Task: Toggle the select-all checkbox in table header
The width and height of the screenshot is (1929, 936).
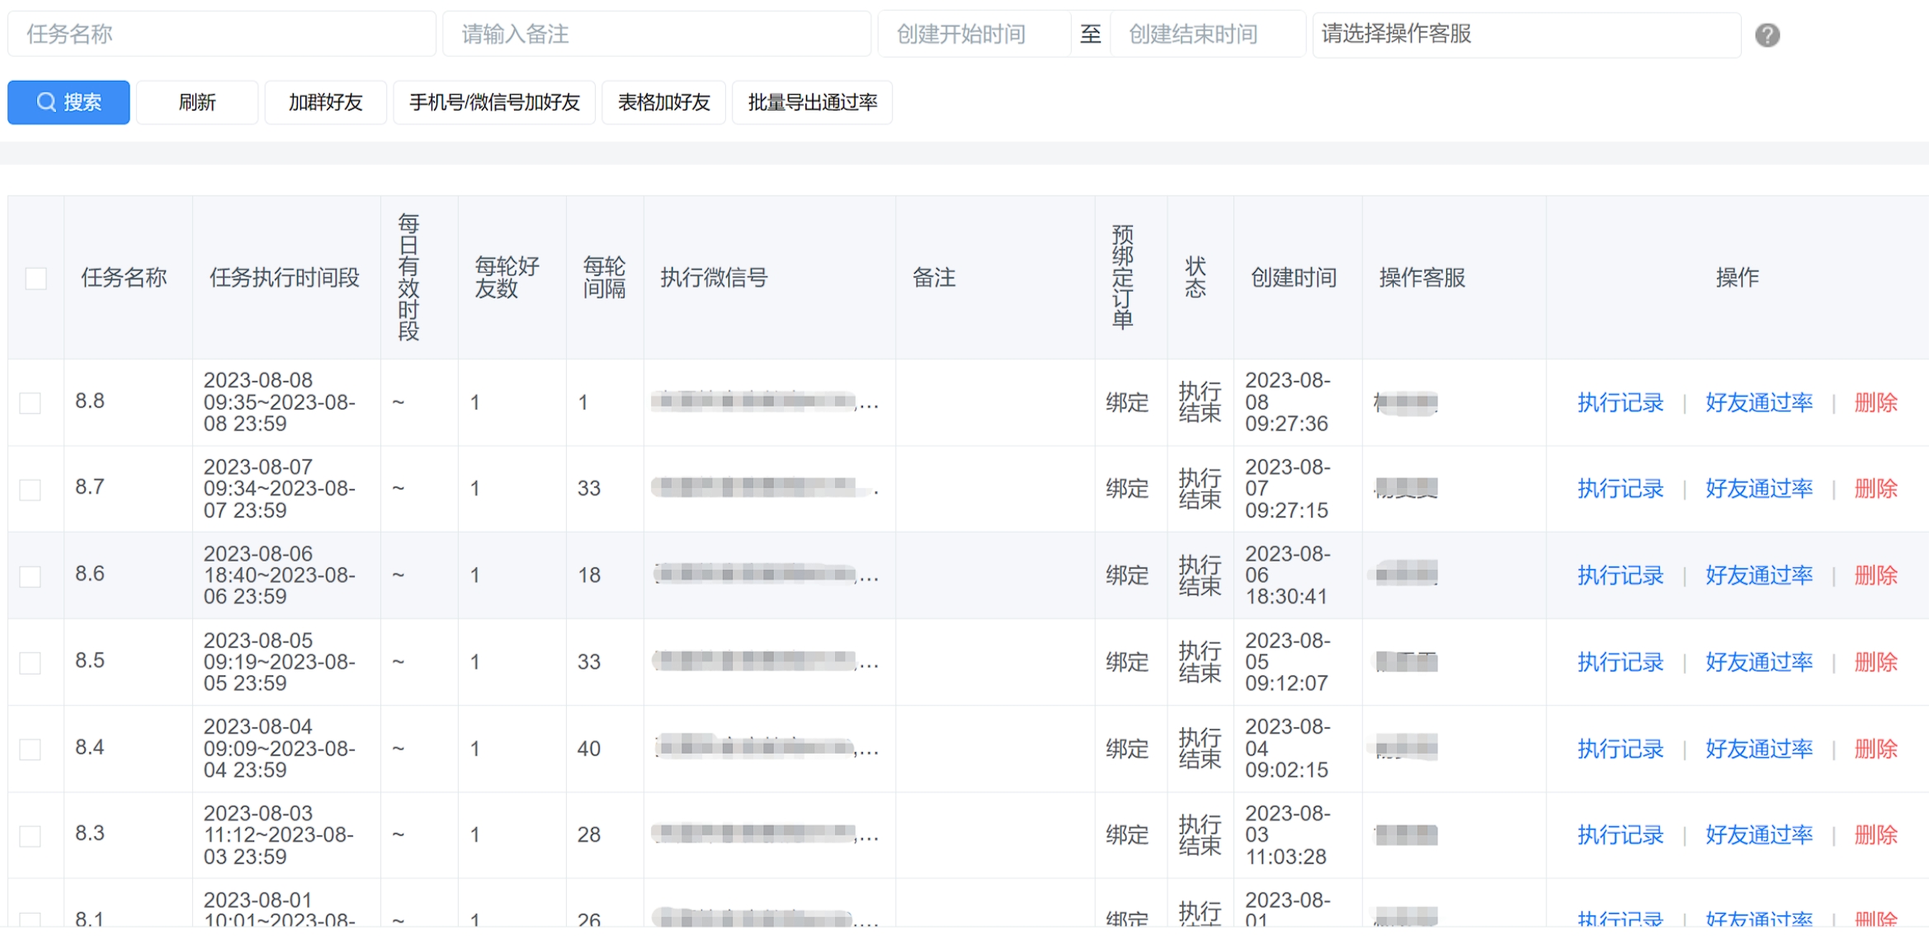Action: click(x=36, y=279)
